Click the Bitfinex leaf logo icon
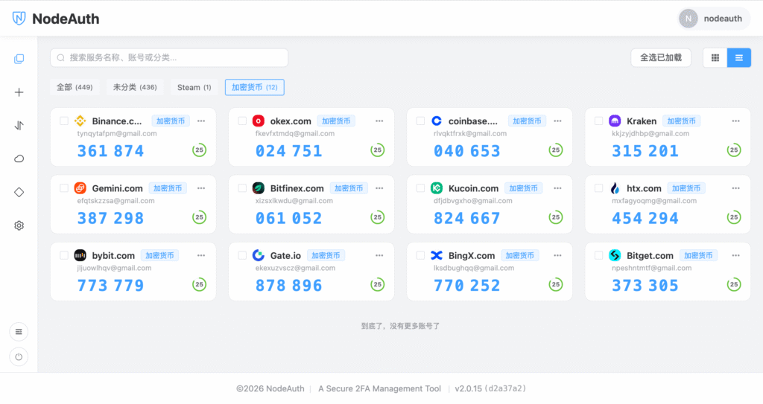Image resolution: width=763 pixels, height=404 pixels. click(259, 187)
